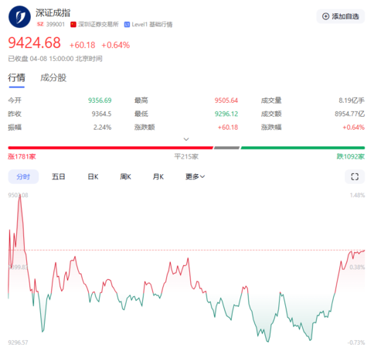Image resolution: width=374 pixels, height=348 pixels.
Task: Click the 最低 value 9296.12
Action: click(226, 114)
